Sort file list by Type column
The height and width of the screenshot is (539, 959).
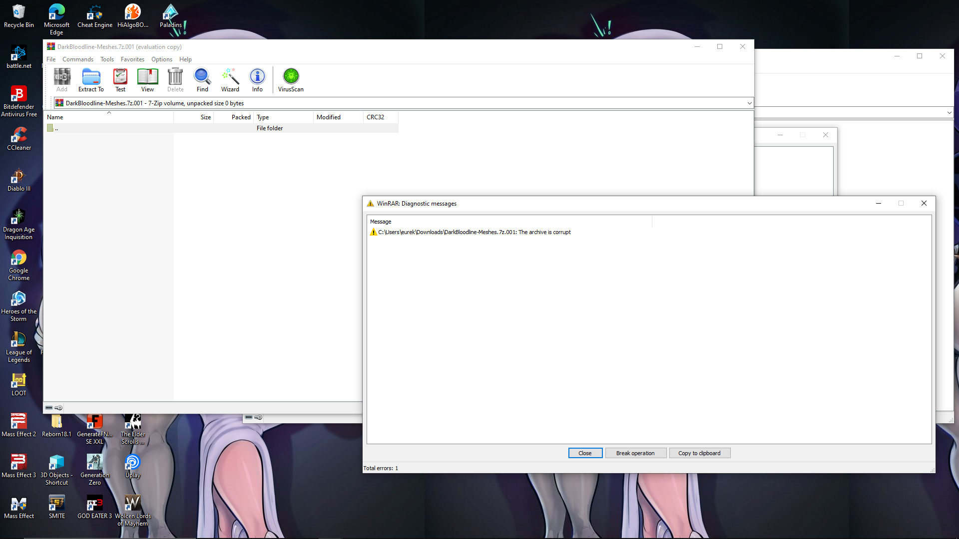tap(284, 117)
